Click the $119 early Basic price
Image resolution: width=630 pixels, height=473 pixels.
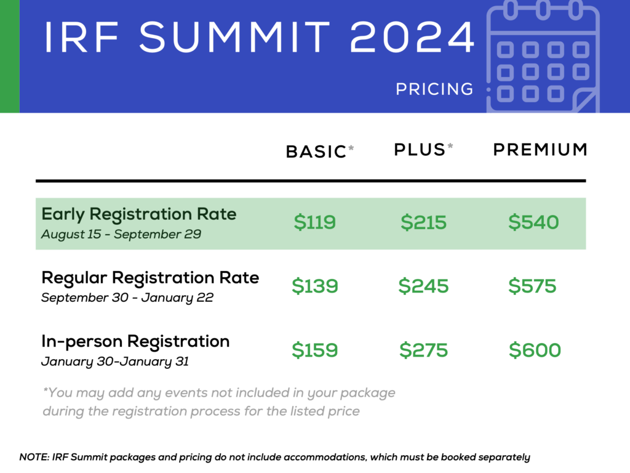click(314, 222)
